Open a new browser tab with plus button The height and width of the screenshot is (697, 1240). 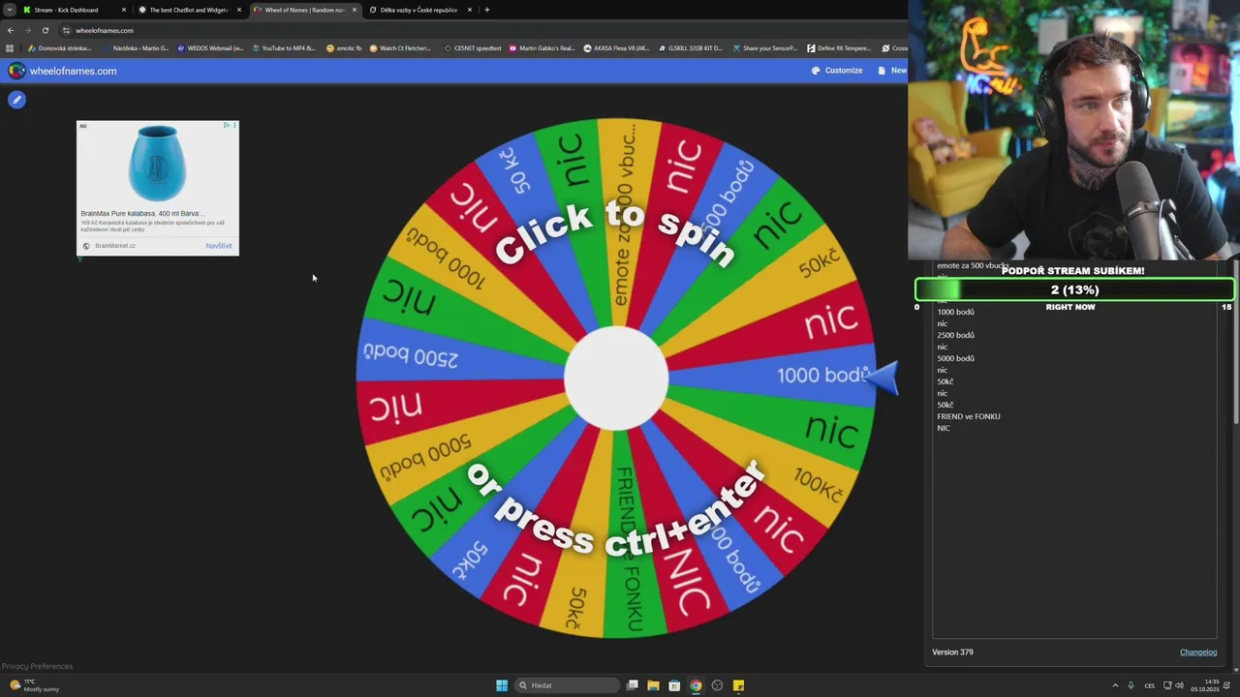tap(487, 10)
